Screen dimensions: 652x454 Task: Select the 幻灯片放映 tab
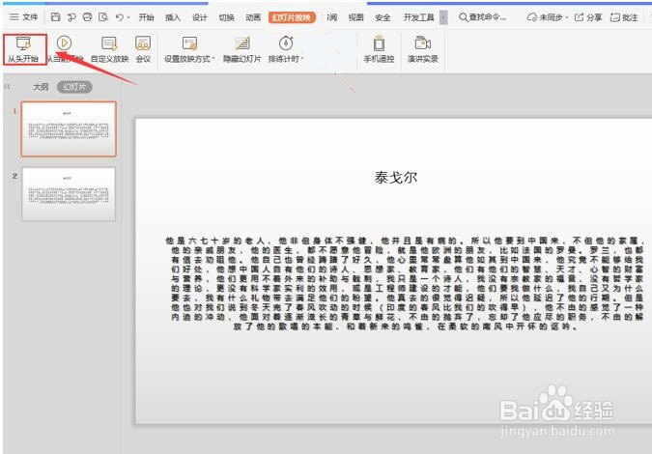[x=292, y=17]
